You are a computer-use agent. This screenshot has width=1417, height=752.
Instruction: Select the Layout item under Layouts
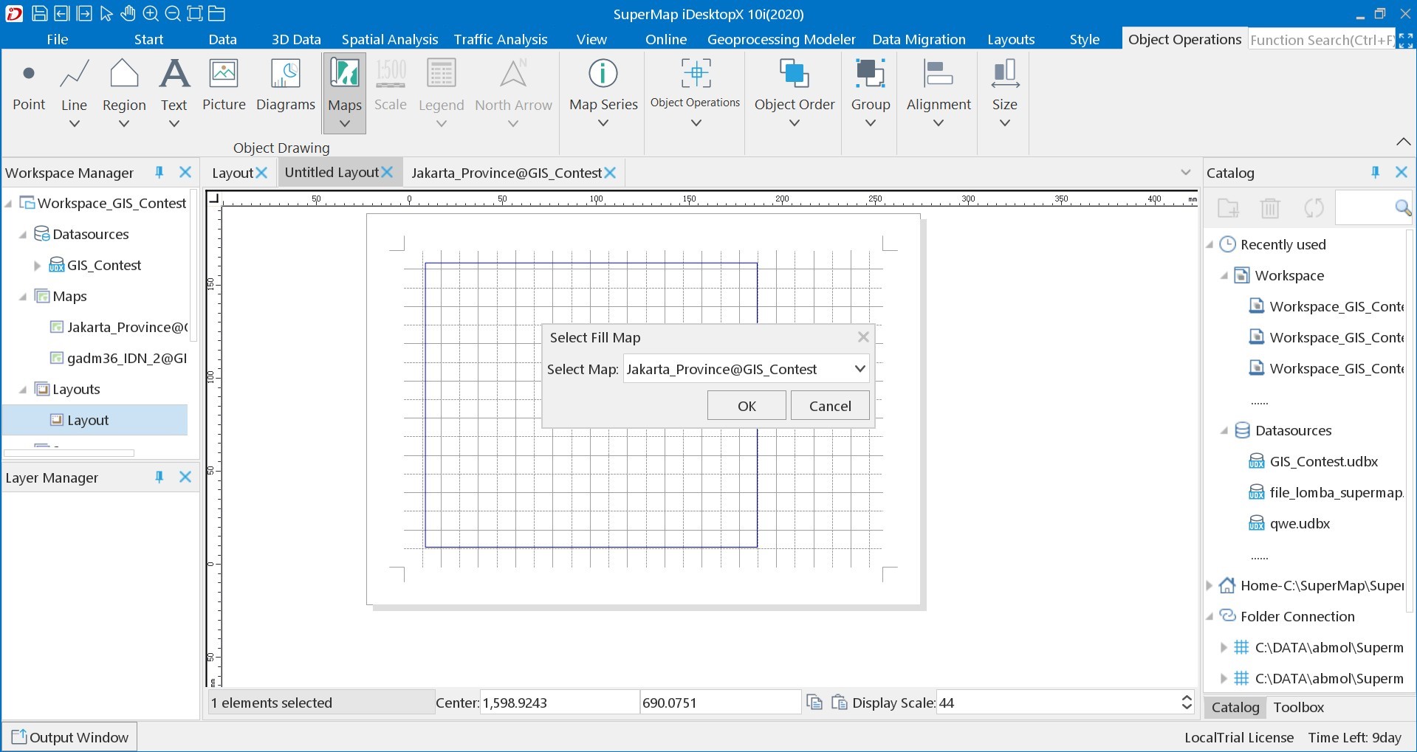tap(88, 421)
